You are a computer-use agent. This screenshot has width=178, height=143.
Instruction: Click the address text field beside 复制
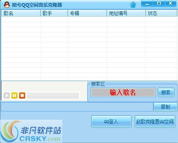click(77, 107)
